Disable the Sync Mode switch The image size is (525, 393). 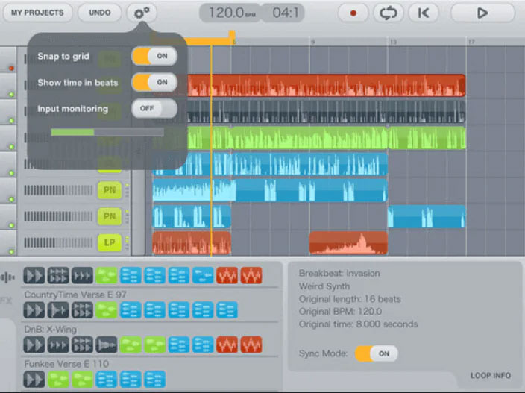[376, 353]
